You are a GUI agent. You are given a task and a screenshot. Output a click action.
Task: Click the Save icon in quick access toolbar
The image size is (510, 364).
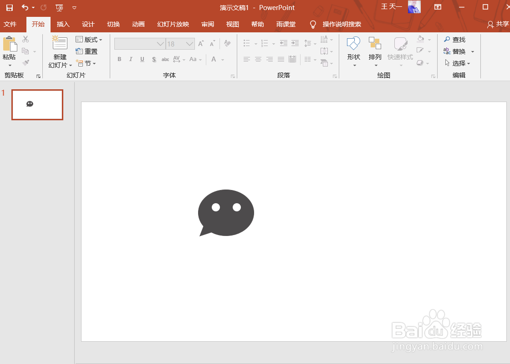coord(10,7)
